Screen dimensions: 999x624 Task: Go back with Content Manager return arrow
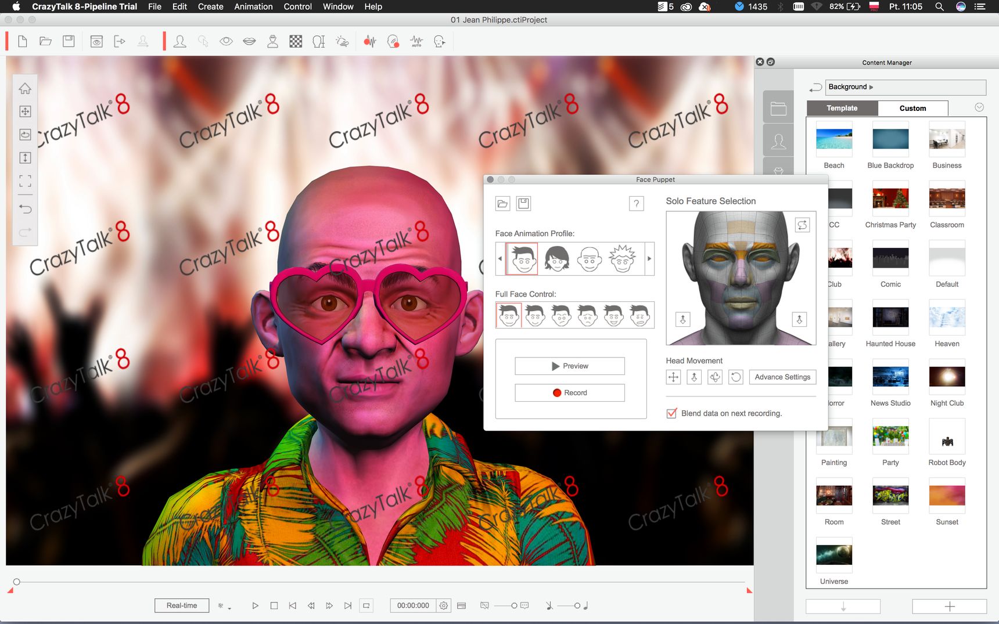tap(815, 87)
